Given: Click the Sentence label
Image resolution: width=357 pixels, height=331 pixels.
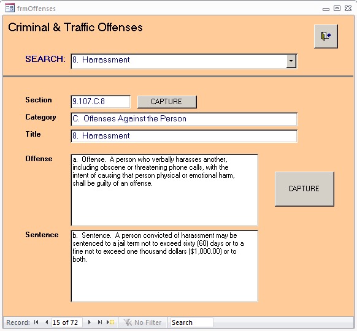Looking at the screenshot, I should click(42, 235).
